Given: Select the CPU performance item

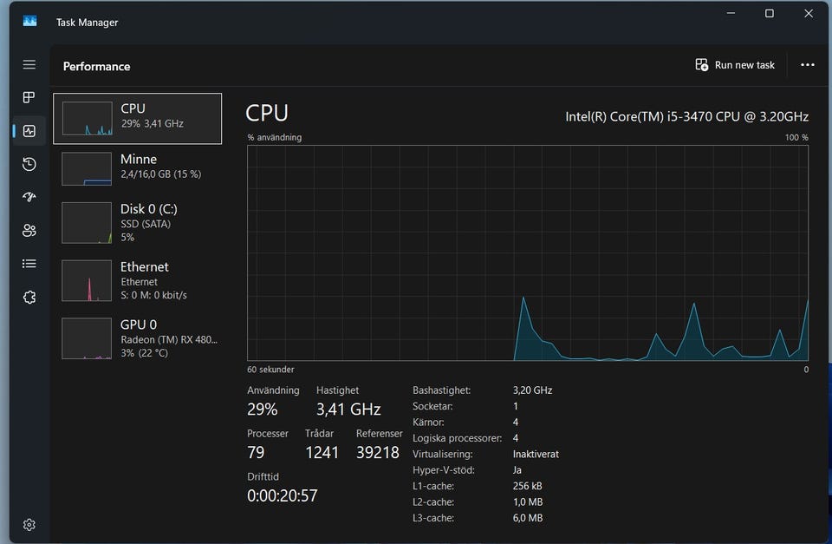Looking at the screenshot, I should tap(137, 118).
